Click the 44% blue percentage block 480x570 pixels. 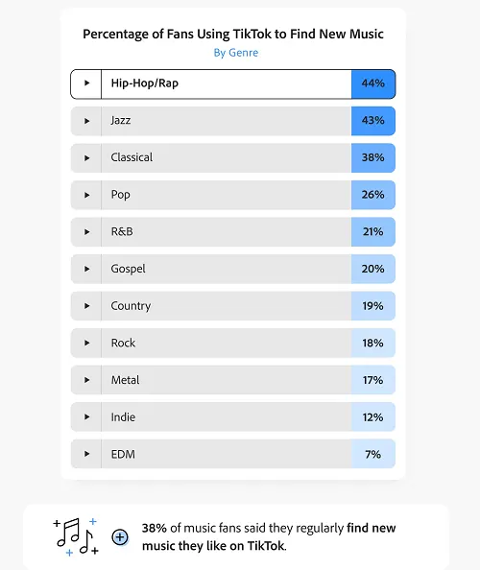373,84
